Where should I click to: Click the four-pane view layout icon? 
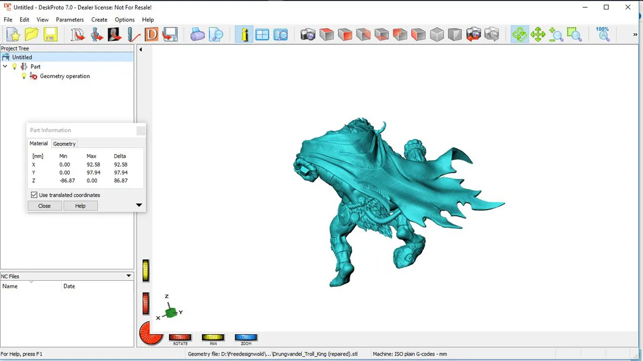pos(262,34)
